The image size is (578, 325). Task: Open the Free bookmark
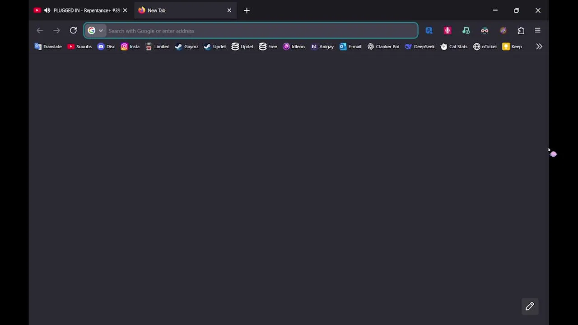[x=268, y=46]
